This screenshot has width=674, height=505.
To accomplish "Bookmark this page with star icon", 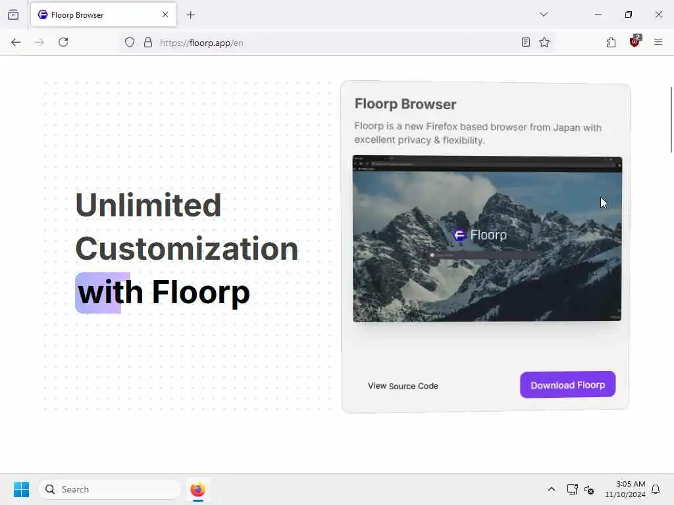I will point(544,42).
